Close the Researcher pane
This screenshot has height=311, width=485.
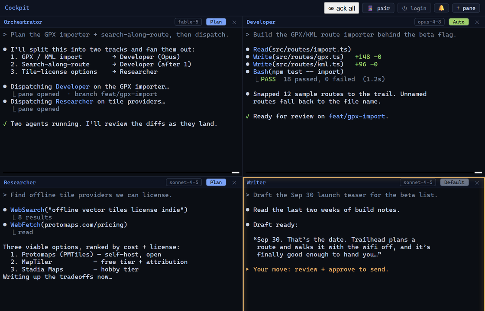coord(234,183)
